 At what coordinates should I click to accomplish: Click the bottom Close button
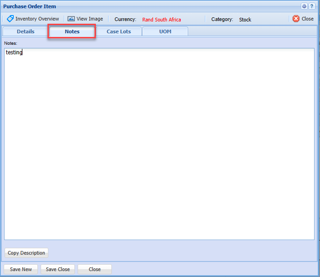94,269
